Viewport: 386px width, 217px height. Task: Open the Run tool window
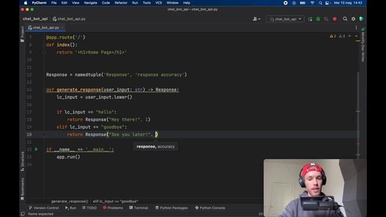pyautogui.click(x=71, y=208)
